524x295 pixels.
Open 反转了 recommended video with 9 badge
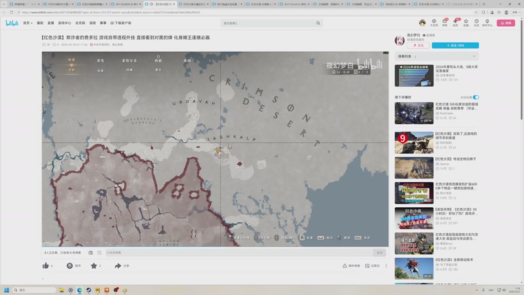[414, 142]
